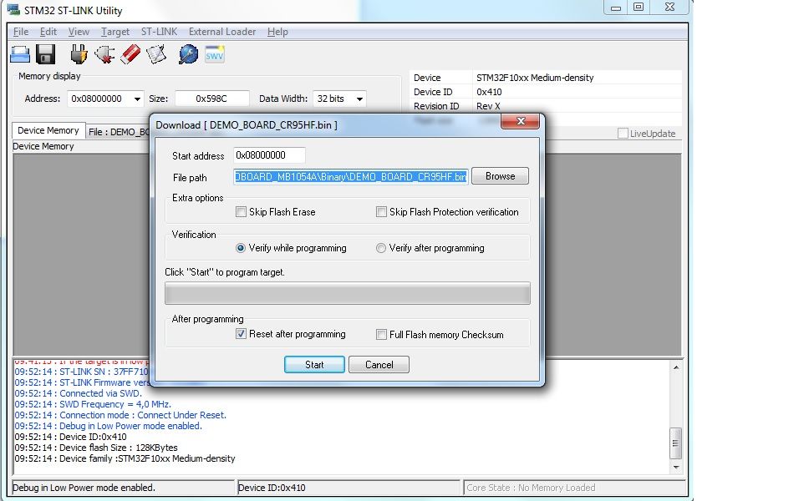Enable Skip Flash Protection verification
The image size is (809, 501).
381,212
